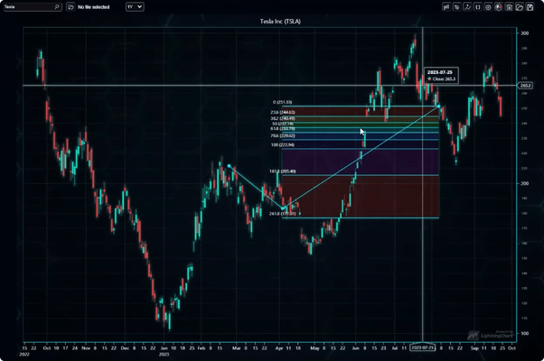Open the file browse folder button
The height and width of the screenshot is (361, 544).
(x=70, y=7)
